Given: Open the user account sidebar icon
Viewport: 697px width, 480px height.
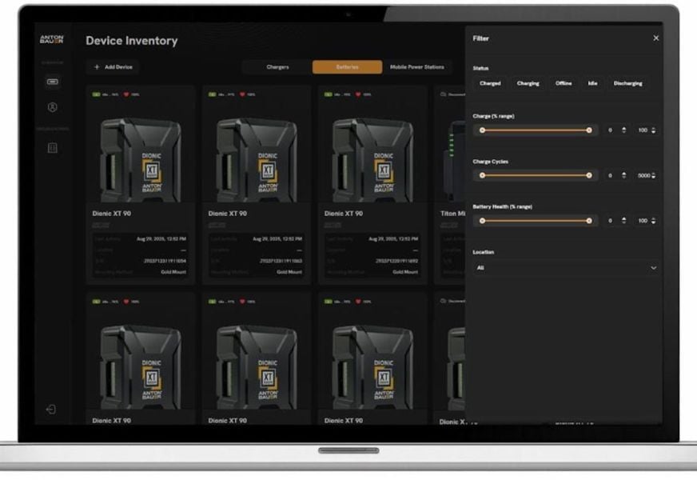Looking at the screenshot, I should (53, 107).
